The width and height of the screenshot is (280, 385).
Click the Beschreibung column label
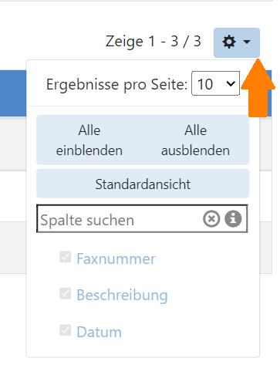(x=122, y=296)
